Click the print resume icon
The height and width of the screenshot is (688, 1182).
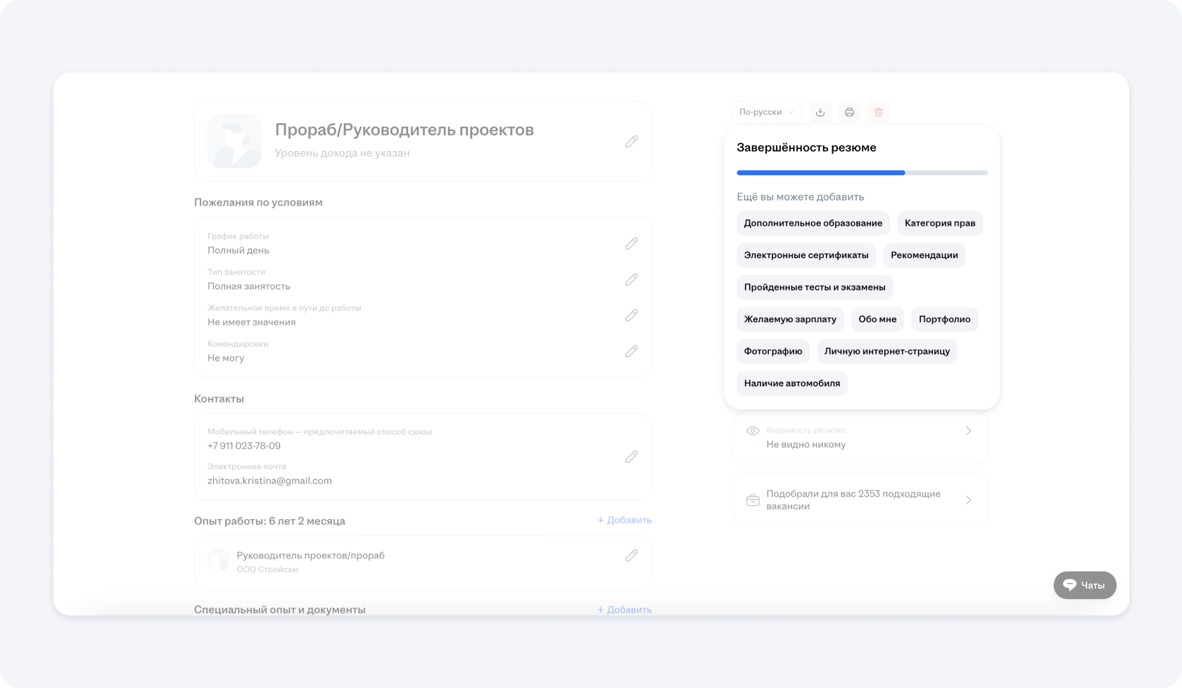click(849, 112)
